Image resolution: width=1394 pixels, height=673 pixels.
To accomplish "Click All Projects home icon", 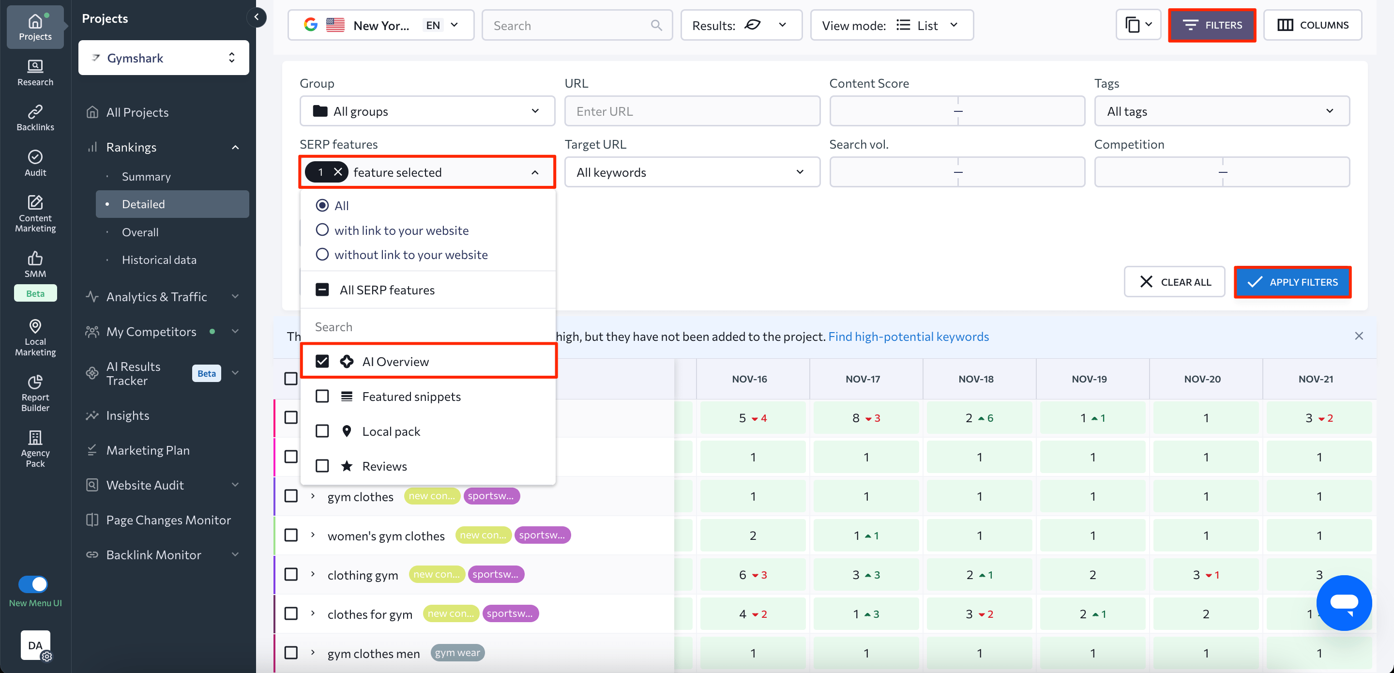I will (x=92, y=112).
